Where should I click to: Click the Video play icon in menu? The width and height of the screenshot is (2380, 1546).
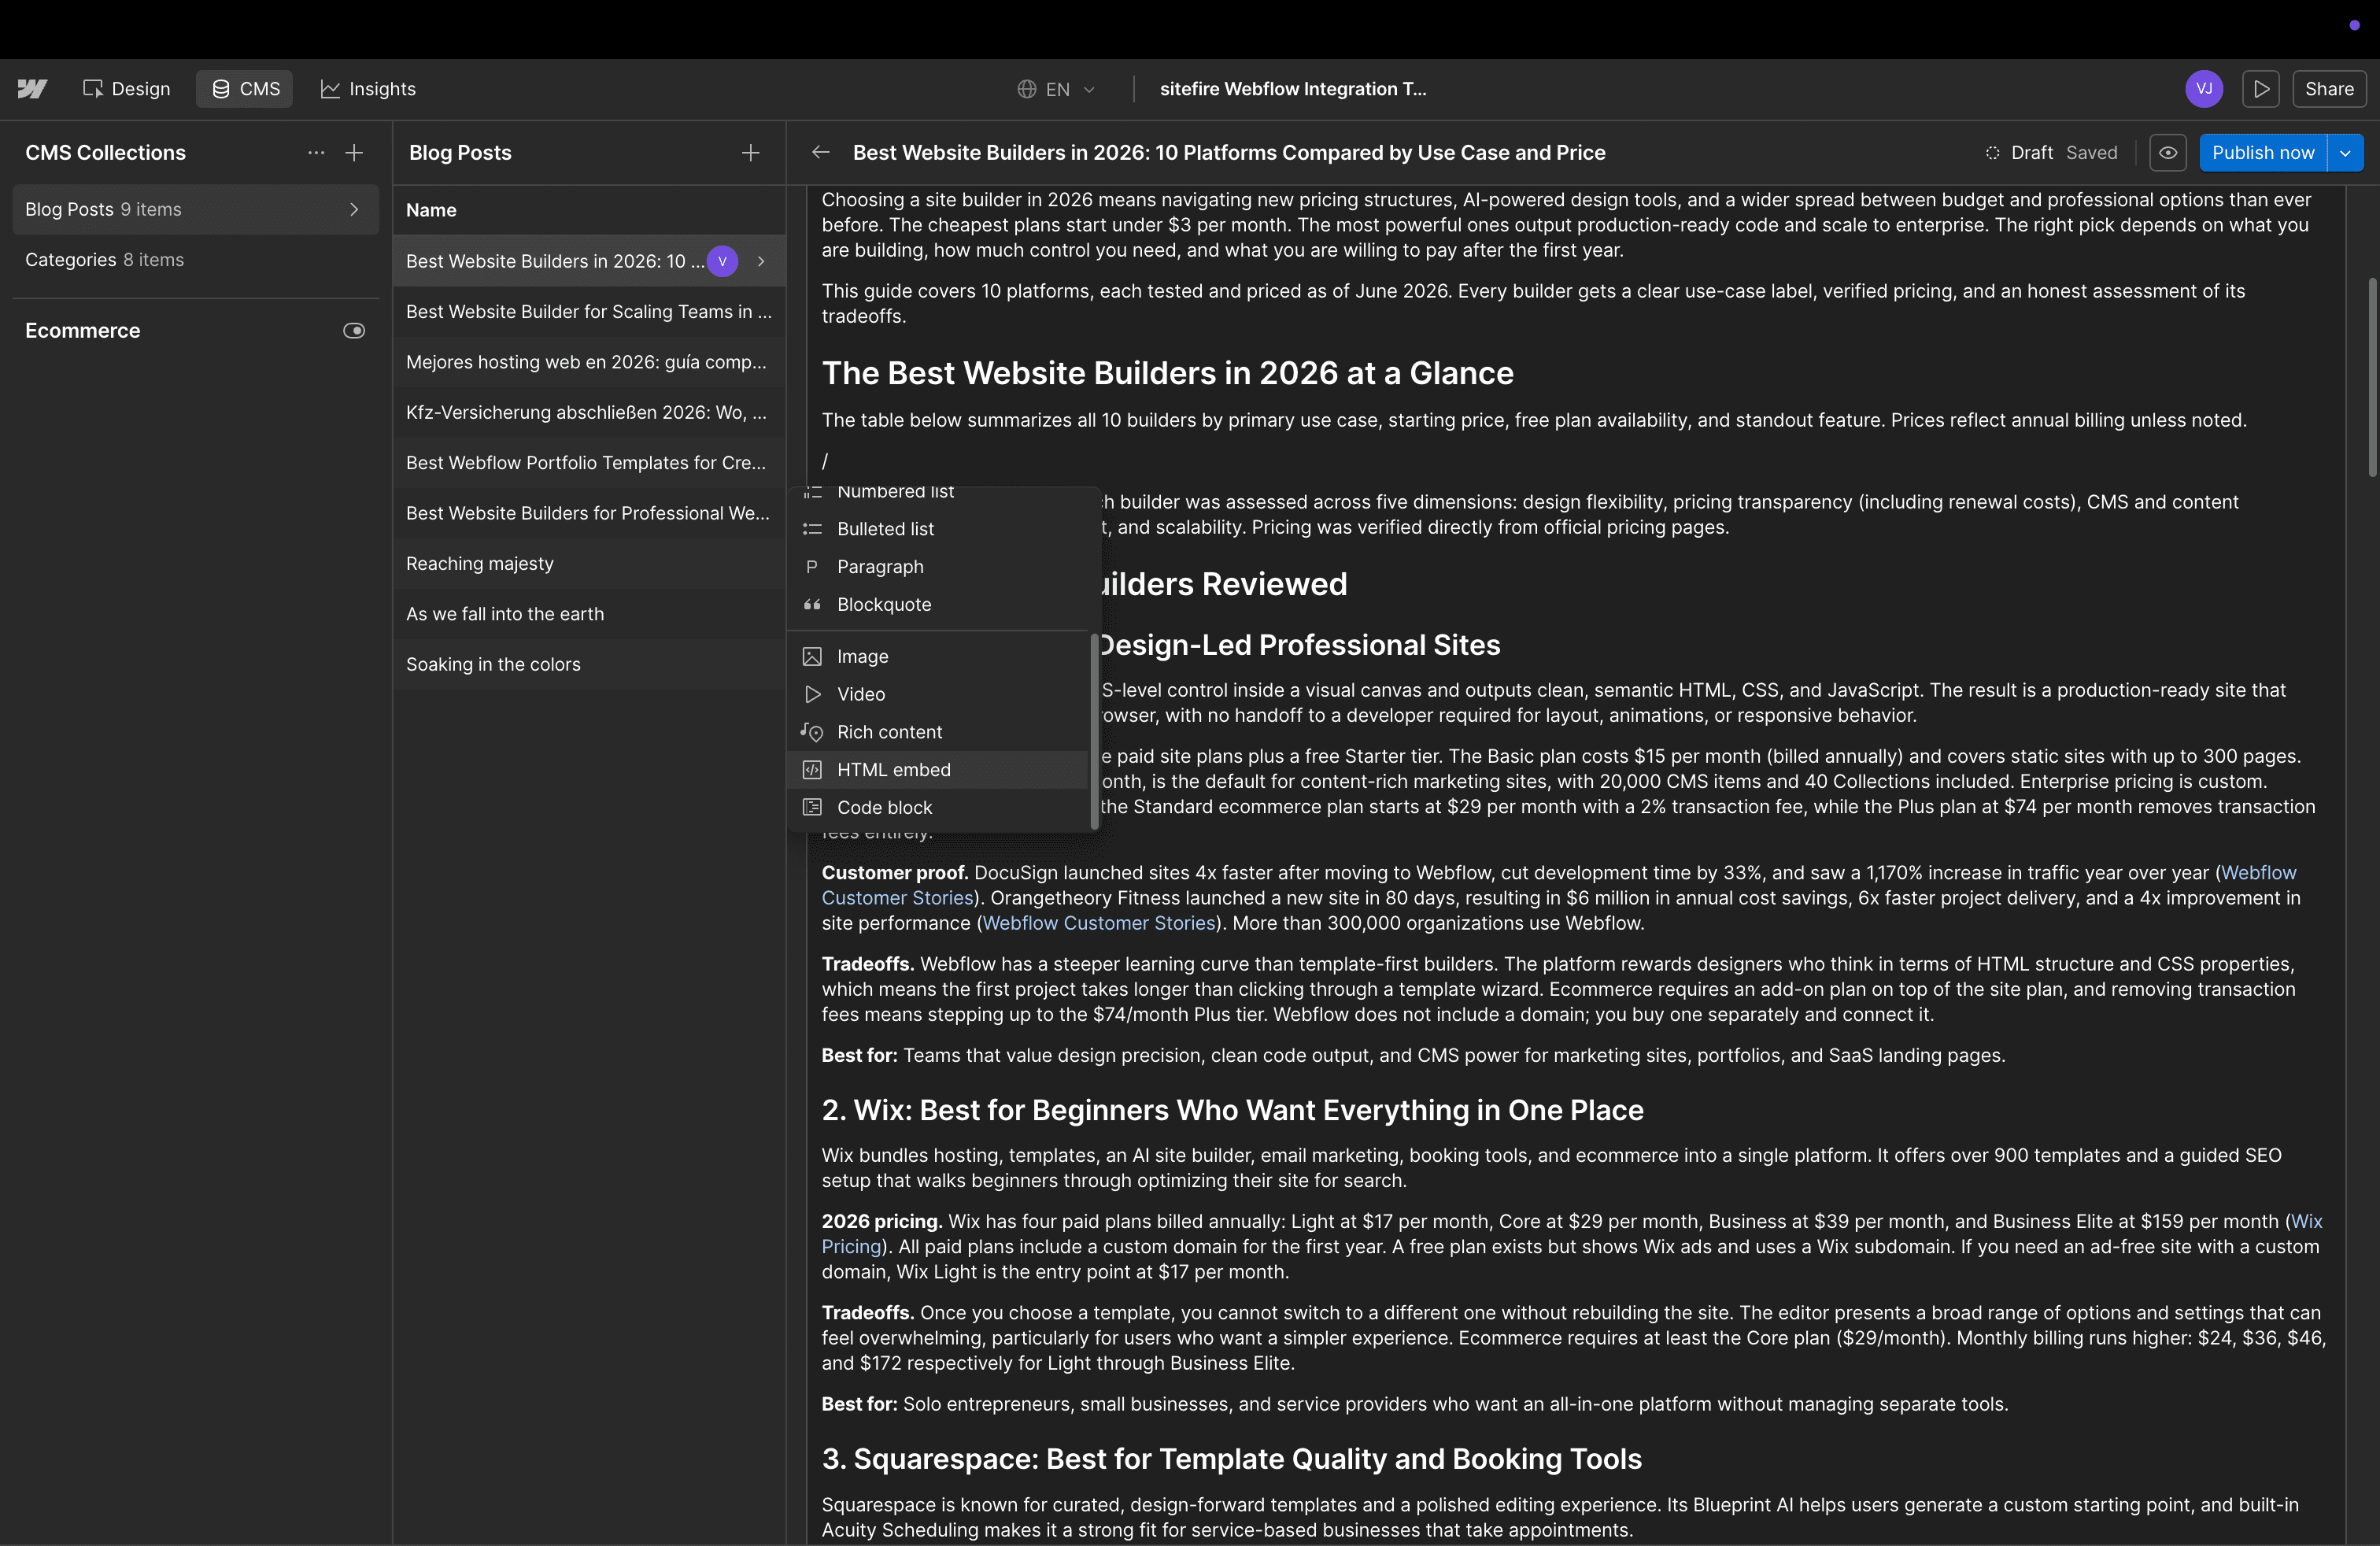click(812, 694)
